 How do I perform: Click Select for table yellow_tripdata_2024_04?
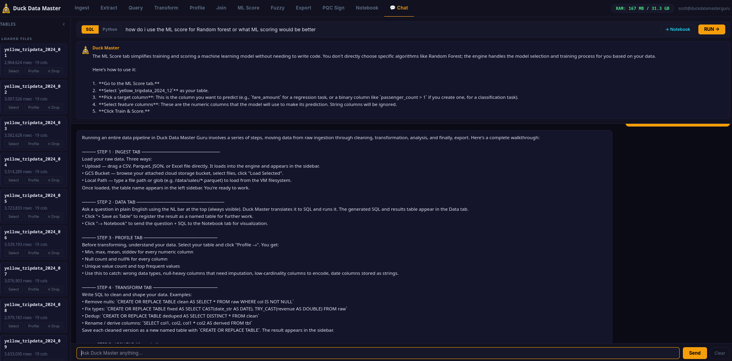click(x=14, y=180)
